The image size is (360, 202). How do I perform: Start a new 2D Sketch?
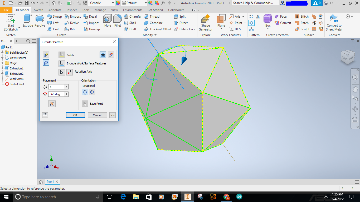click(x=11, y=23)
